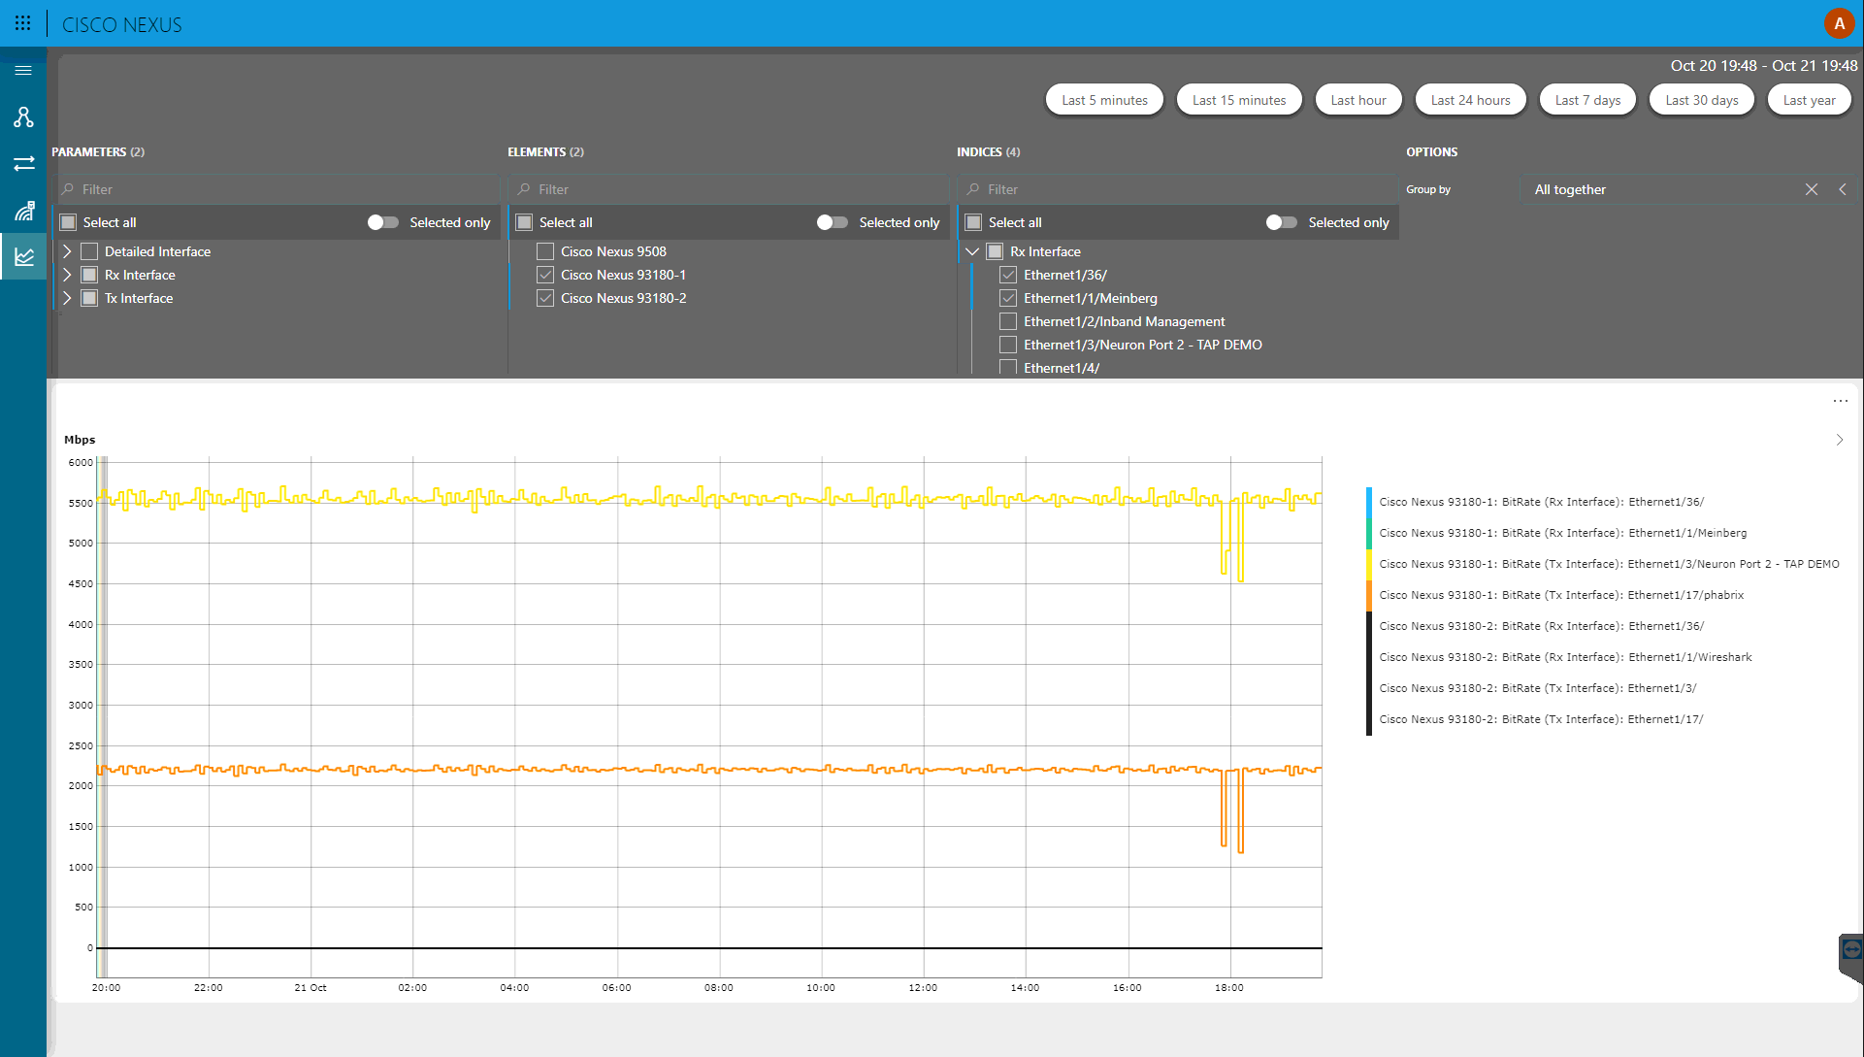Toggle Indices Selected only switch
This screenshot has height=1057, width=1864.
tap(1281, 222)
